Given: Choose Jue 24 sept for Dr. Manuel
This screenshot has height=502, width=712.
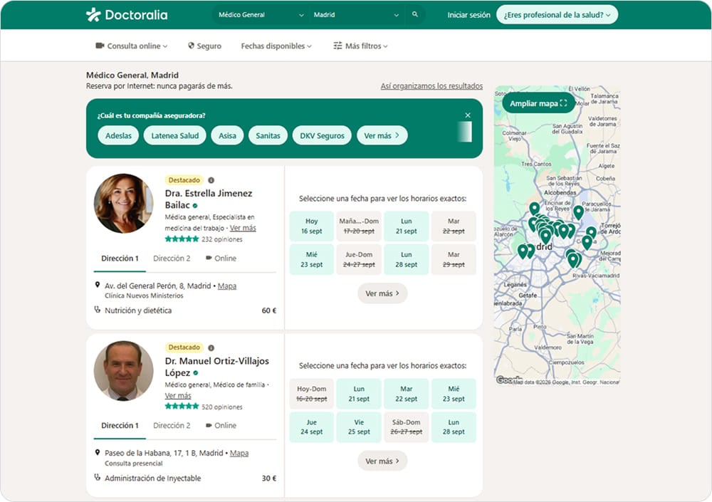Looking at the screenshot, I should (x=312, y=427).
